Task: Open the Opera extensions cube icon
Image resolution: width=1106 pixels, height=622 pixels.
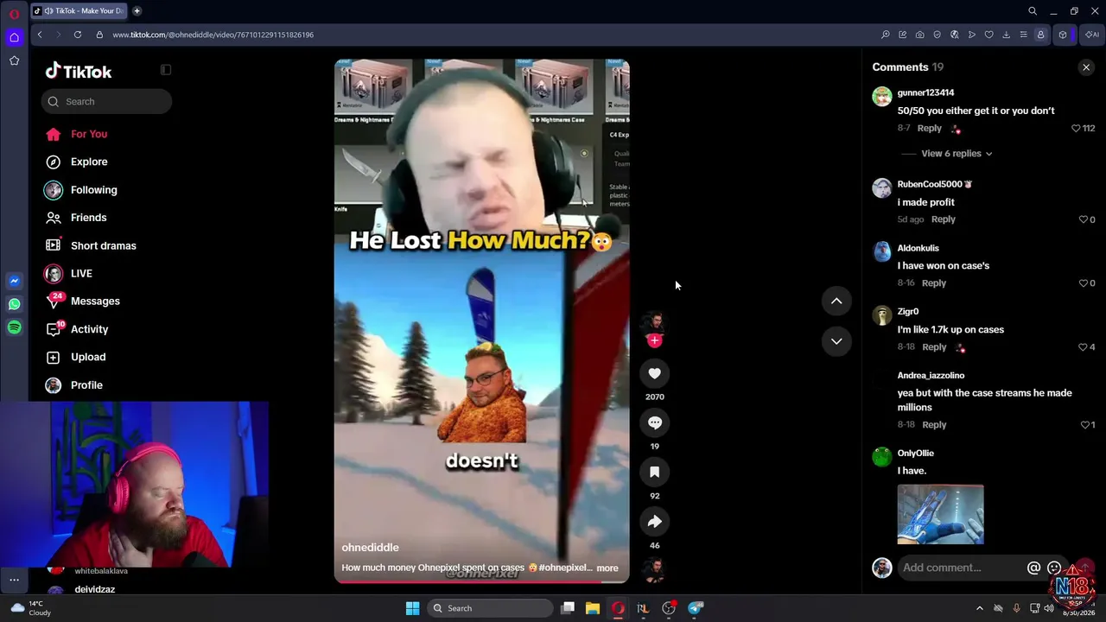Action: tap(1063, 35)
